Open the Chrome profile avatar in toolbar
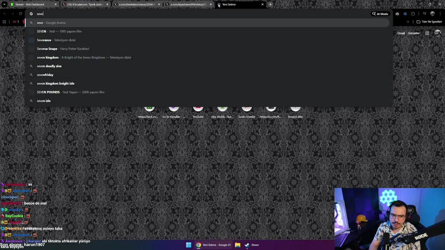This screenshot has height=250, width=445. point(432,14)
